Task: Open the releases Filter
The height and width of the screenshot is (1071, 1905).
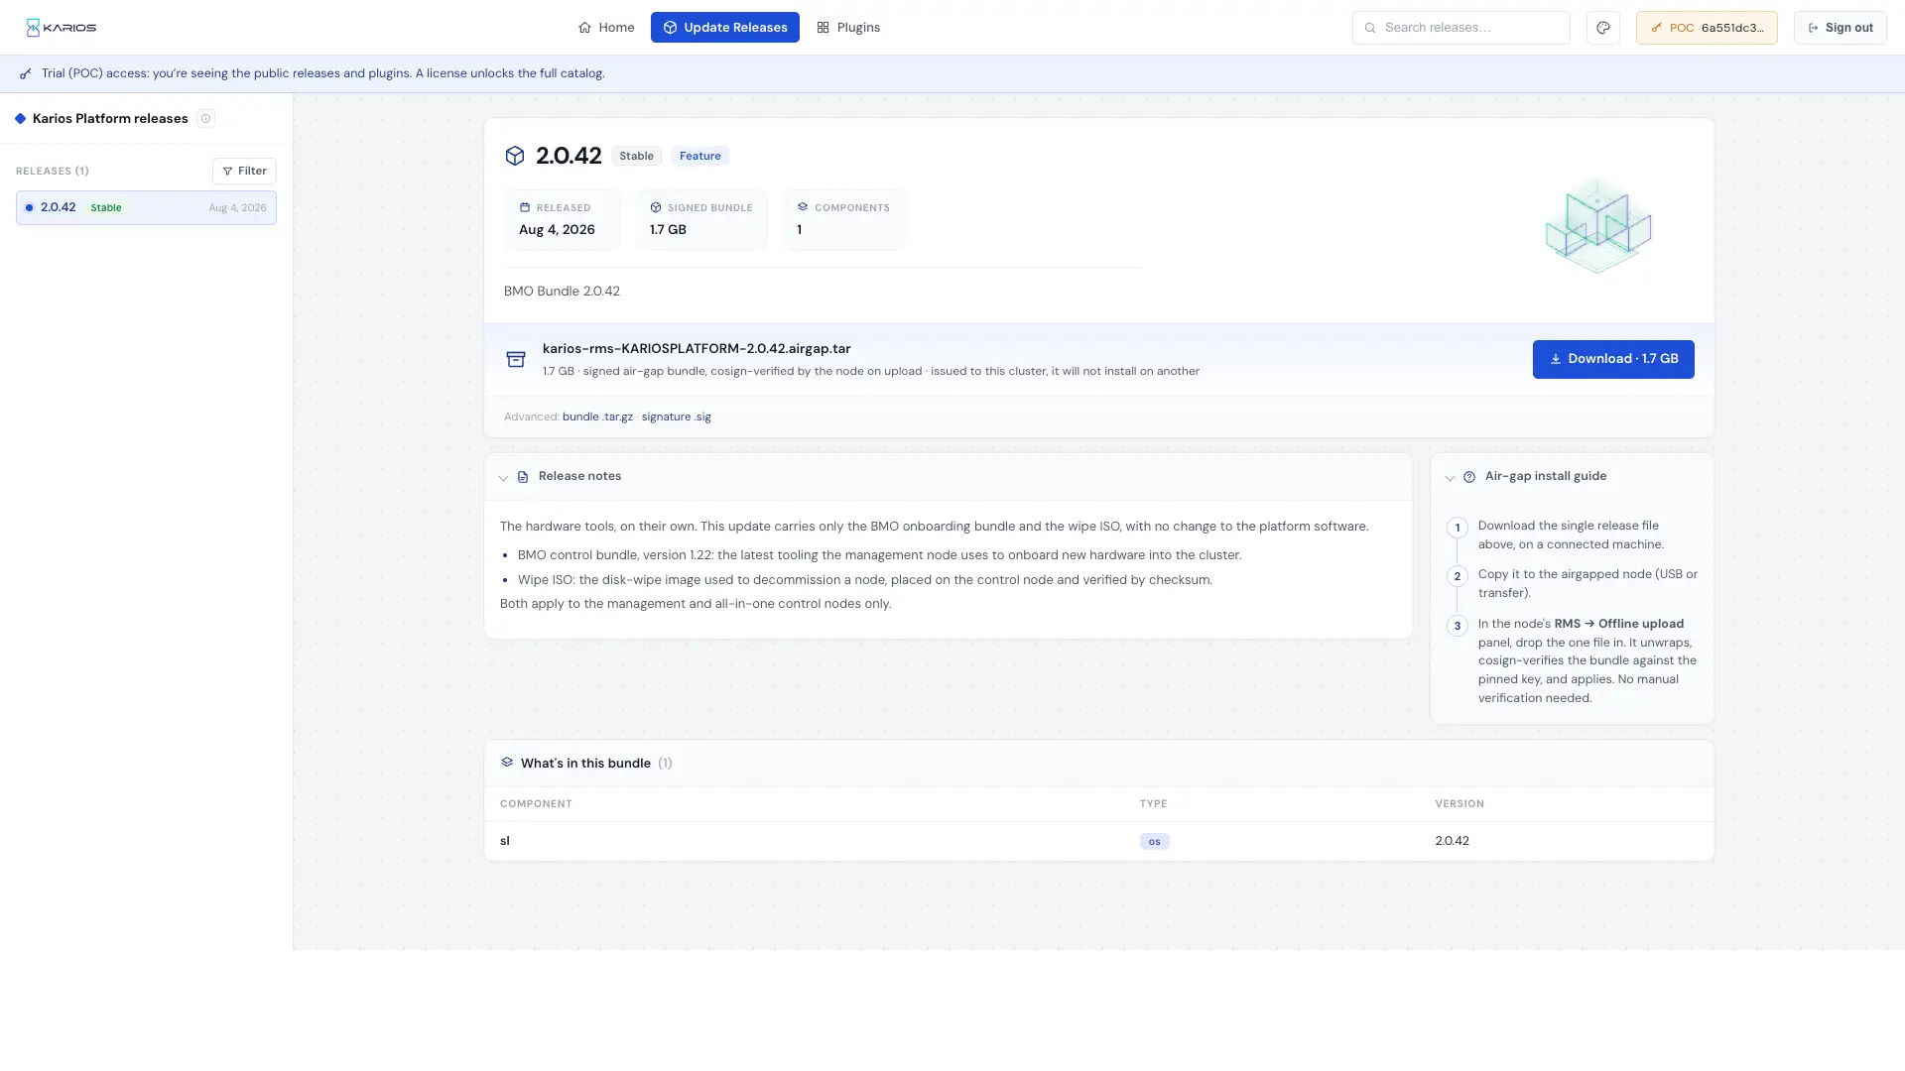Action: click(244, 171)
